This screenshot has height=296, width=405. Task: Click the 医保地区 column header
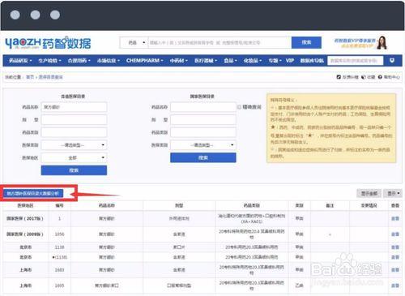click(25, 206)
